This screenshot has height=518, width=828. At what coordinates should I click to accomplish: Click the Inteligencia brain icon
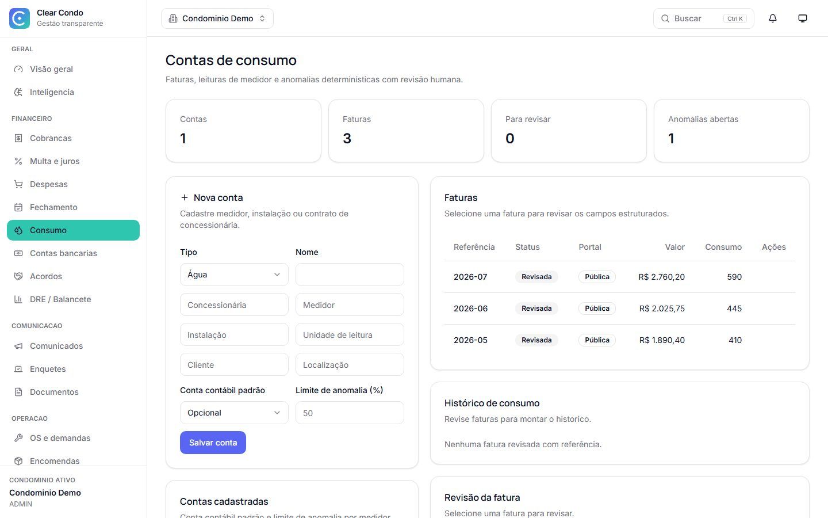point(18,92)
